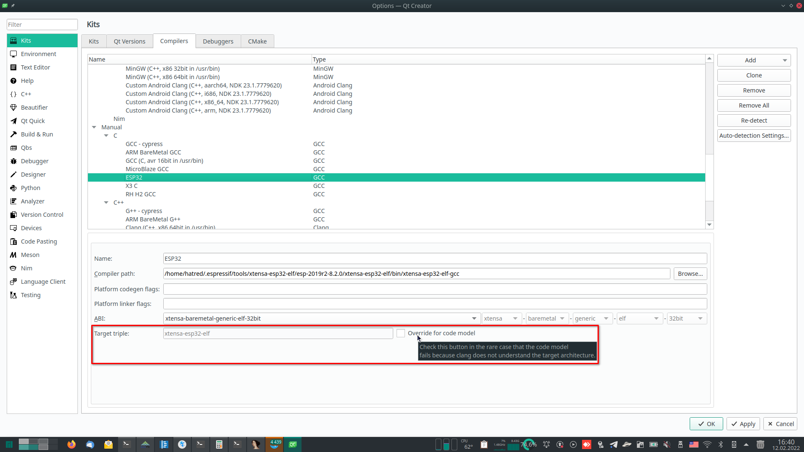Collapse the C++ group under Manual
This screenshot has width=804, height=452.
point(106,203)
